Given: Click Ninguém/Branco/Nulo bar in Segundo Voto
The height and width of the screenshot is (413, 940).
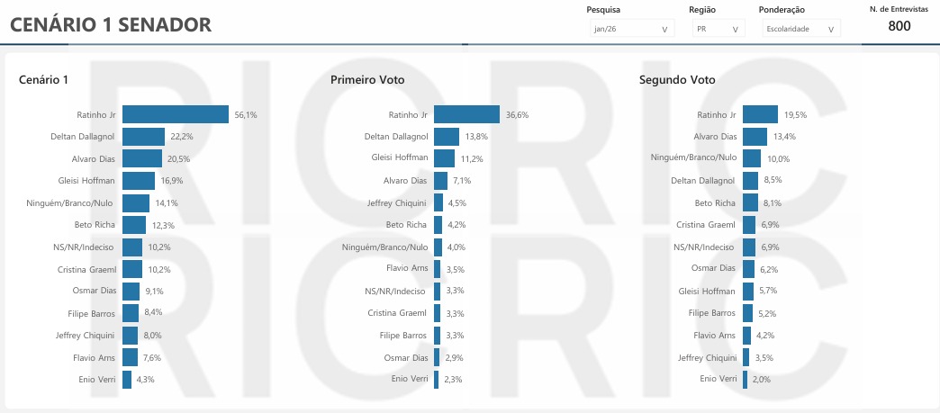Looking at the screenshot, I should tap(752, 158).
